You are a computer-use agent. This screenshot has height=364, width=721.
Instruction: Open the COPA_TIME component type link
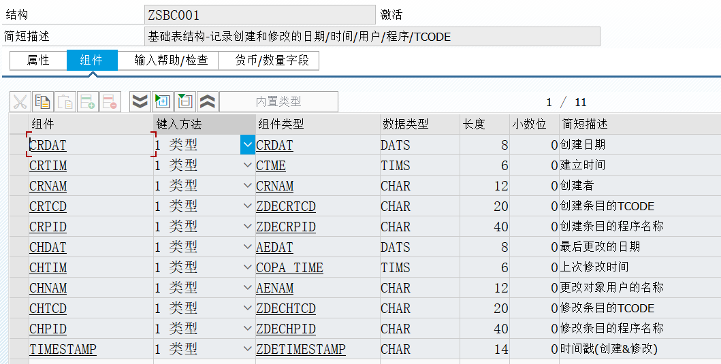(x=289, y=267)
